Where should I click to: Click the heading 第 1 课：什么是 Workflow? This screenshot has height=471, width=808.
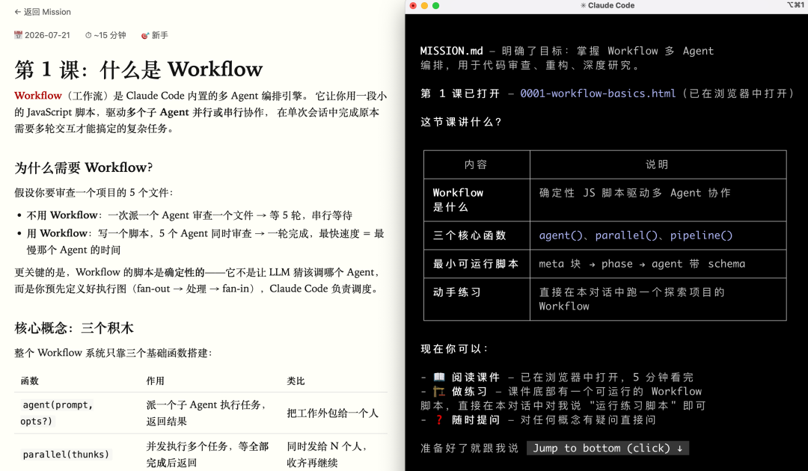pyautogui.click(x=138, y=70)
